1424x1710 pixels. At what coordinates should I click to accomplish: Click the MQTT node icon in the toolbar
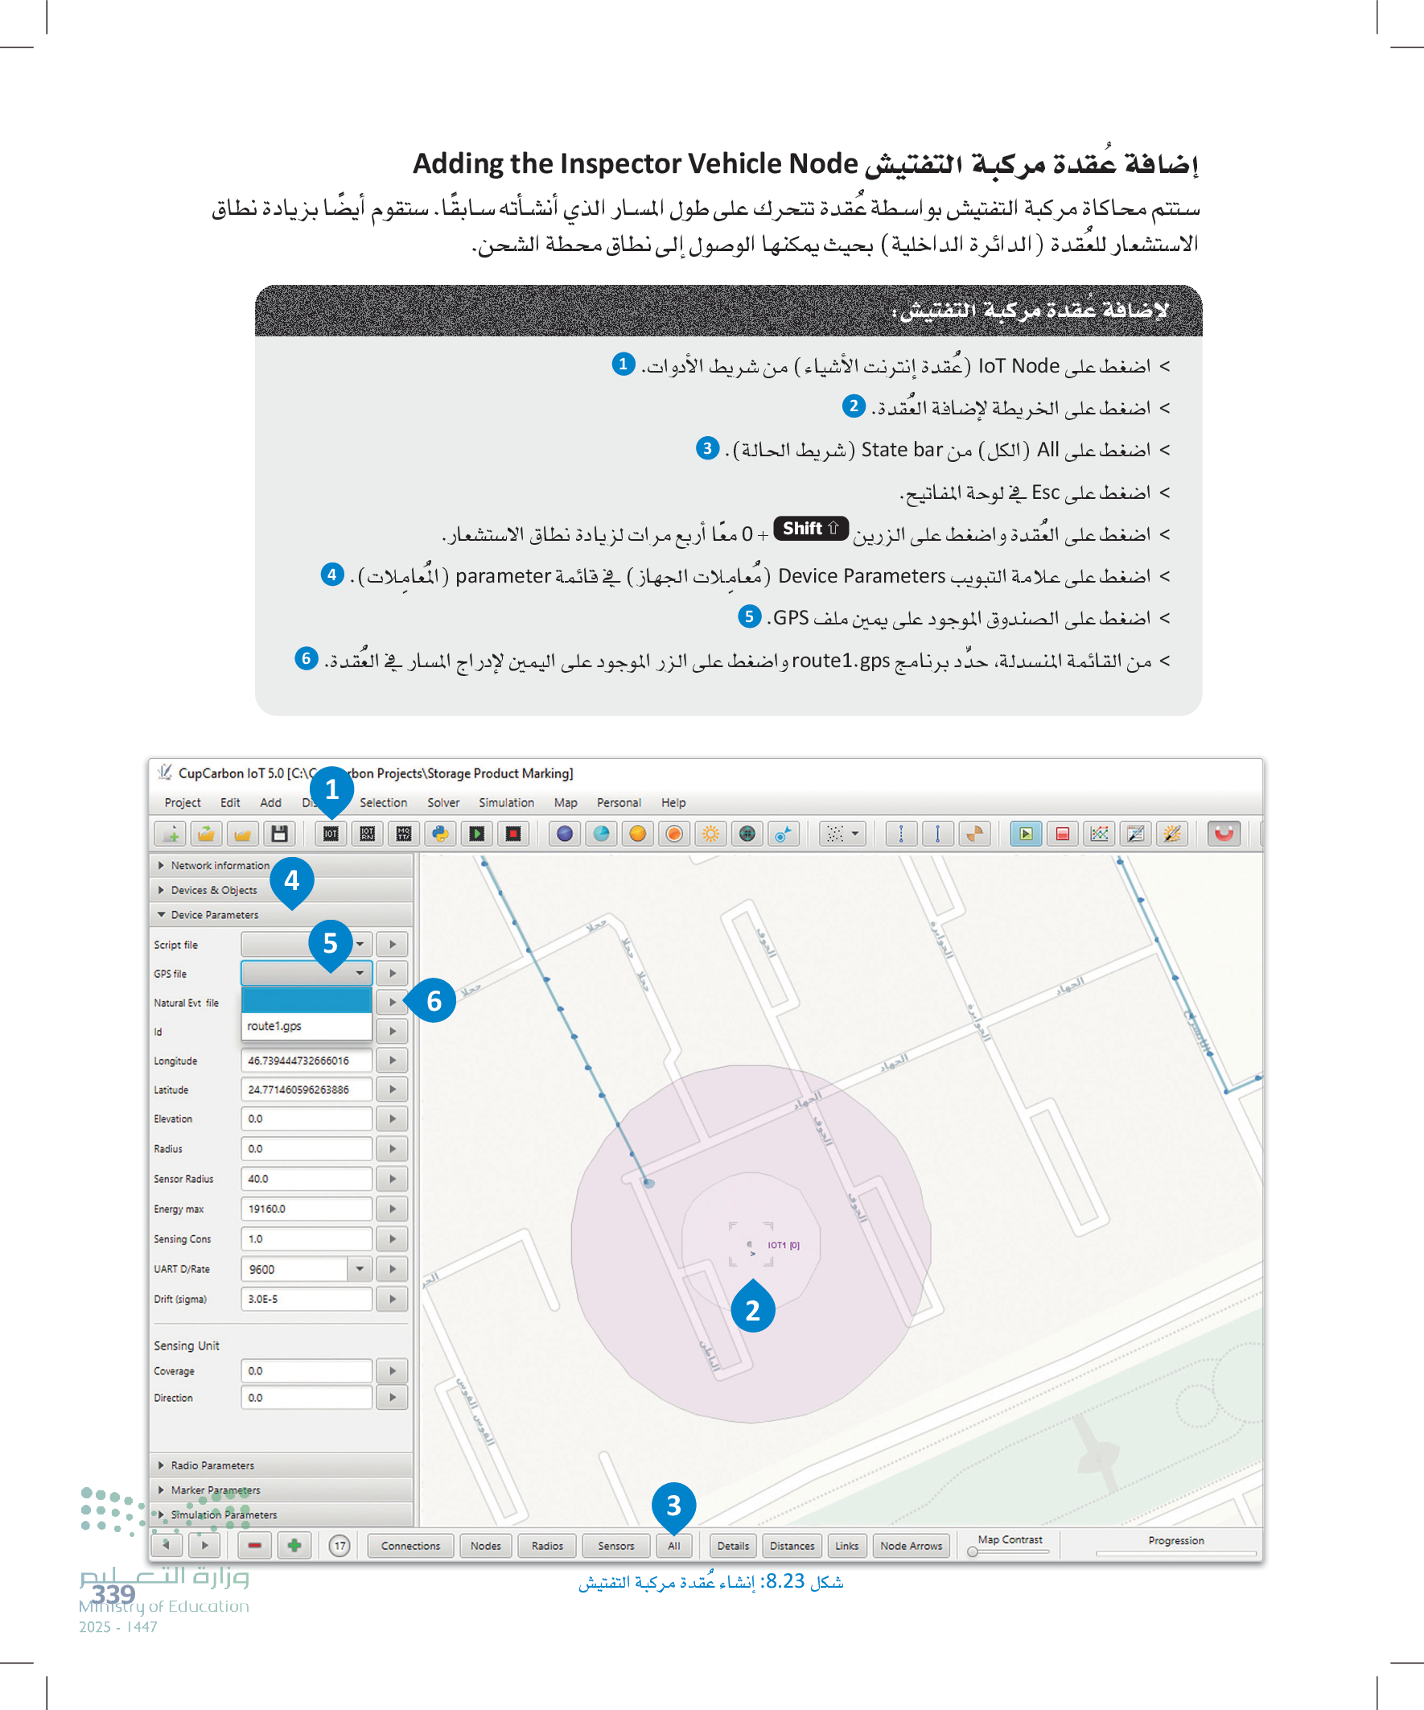403,834
